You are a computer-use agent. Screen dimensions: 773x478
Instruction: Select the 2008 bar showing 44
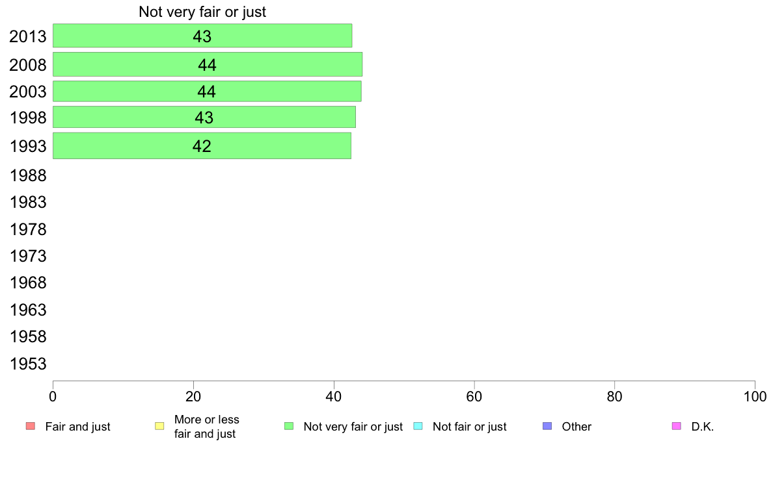pyautogui.click(x=208, y=64)
